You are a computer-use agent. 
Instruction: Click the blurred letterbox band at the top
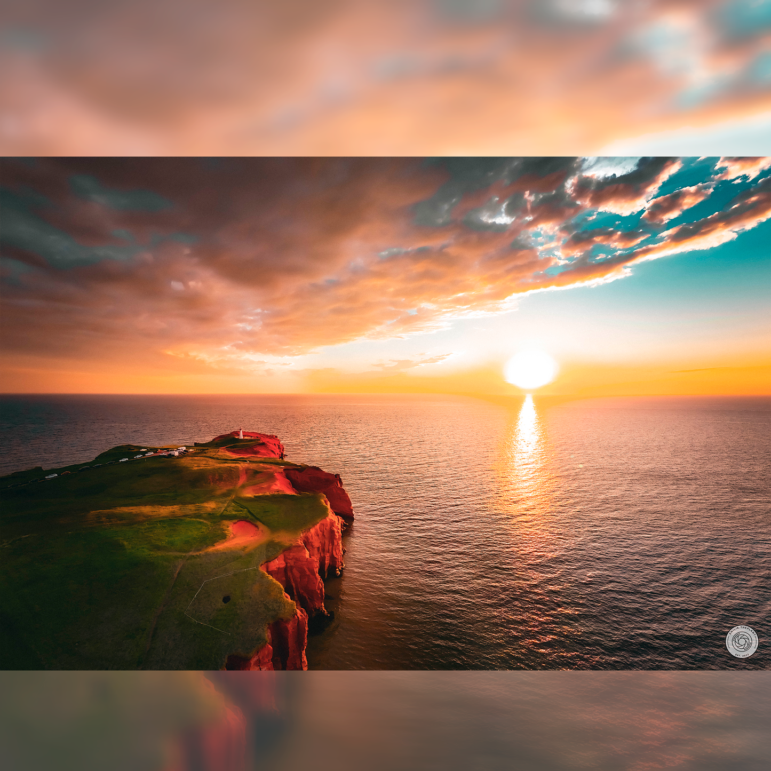coord(385,75)
